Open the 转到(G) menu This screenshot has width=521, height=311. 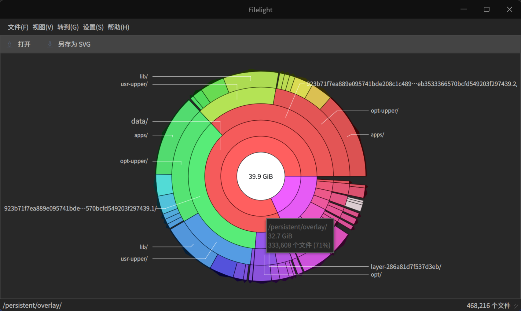coord(68,27)
